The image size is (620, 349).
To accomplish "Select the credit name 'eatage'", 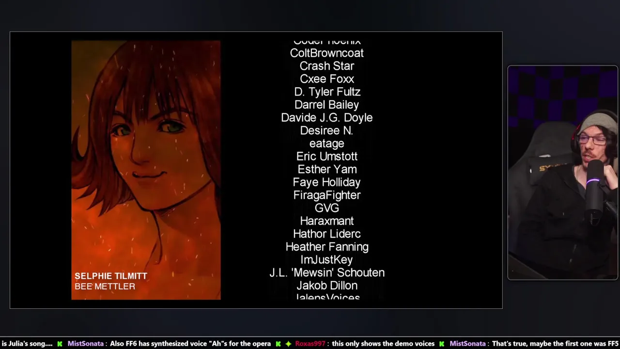I will 327,144.
